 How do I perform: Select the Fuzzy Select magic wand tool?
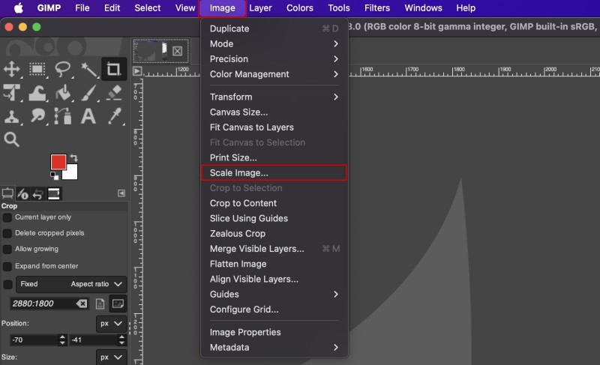click(88, 69)
